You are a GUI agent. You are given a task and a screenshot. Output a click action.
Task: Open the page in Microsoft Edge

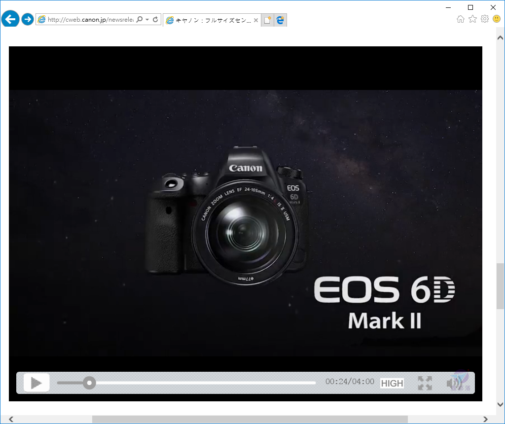tap(280, 20)
